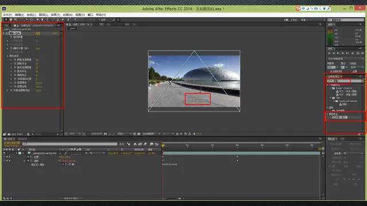Screen dimensions: 367x206
Task: Open the Effect (T) menu
Action: [x=56, y=15]
